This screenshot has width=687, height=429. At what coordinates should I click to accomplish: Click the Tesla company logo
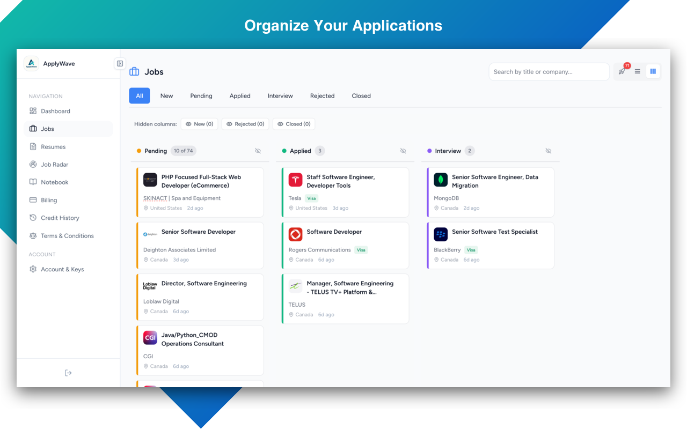296,180
